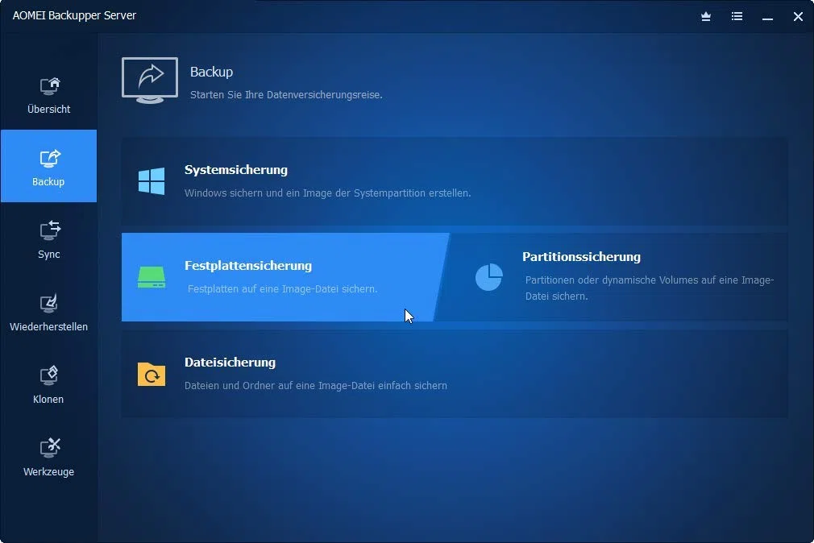Click text 'Windows sichern und ein Image der Systempartition erstellen.'
The image size is (814, 543).
pos(327,193)
